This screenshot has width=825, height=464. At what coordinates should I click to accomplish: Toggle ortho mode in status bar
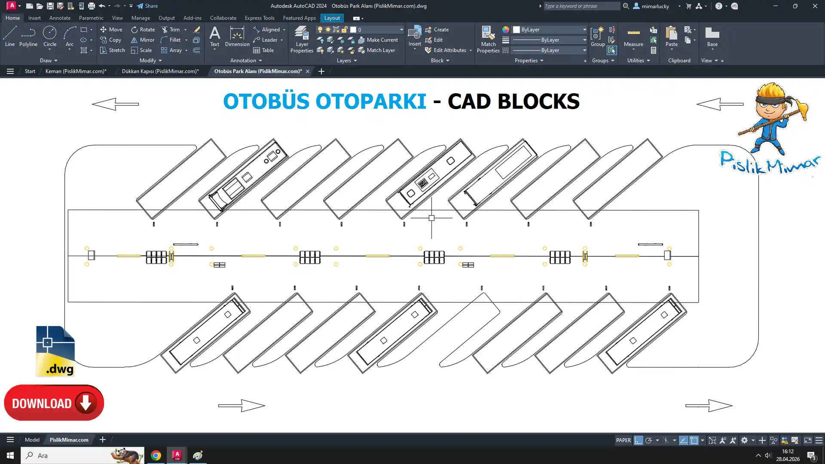pyautogui.click(x=638, y=440)
